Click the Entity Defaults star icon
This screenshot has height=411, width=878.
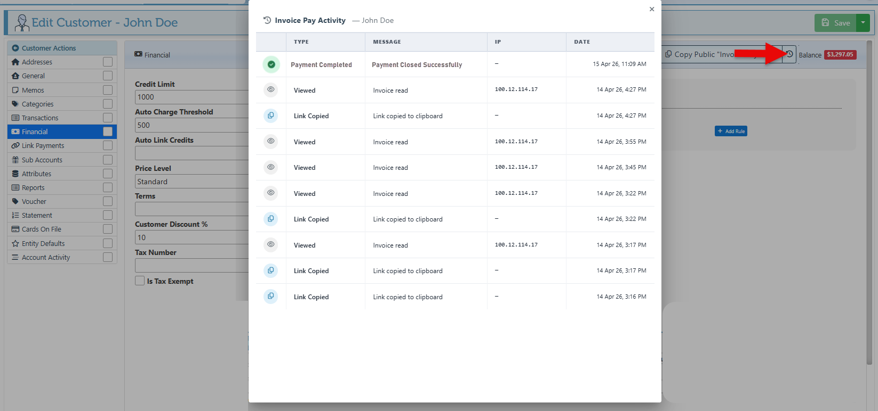(x=15, y=244)
